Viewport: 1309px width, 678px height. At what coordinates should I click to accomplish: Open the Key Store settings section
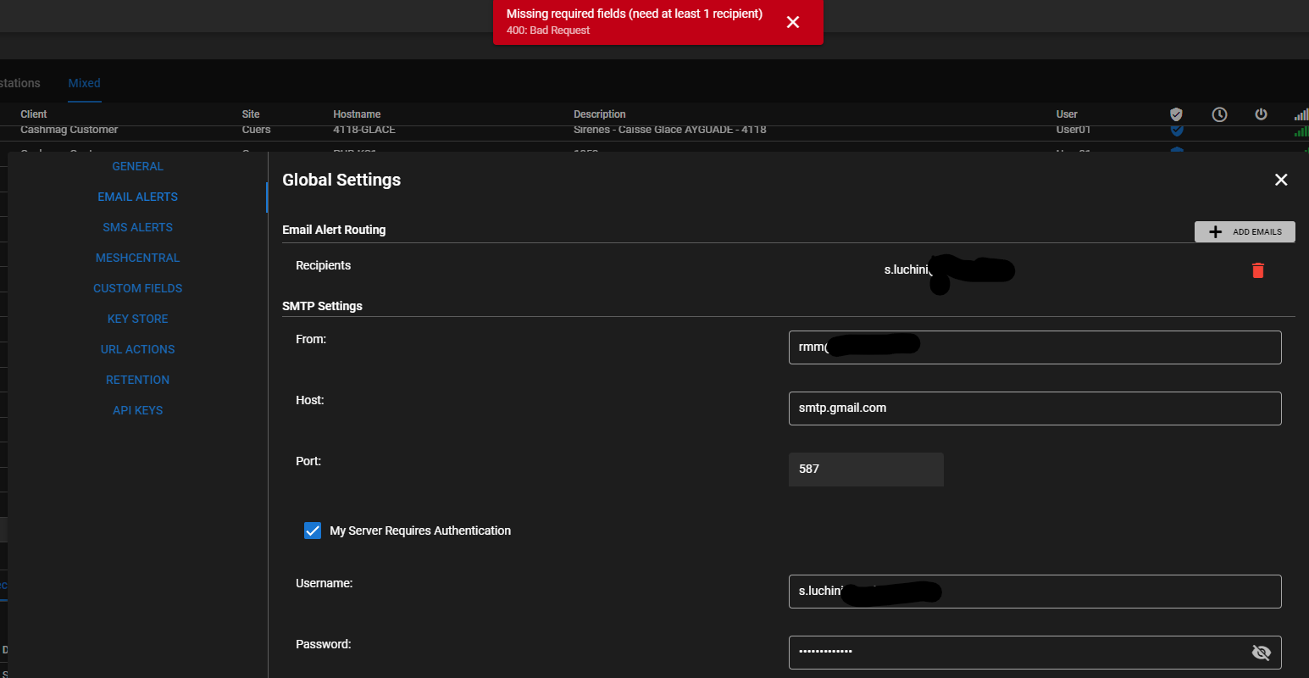coord(137,318)
